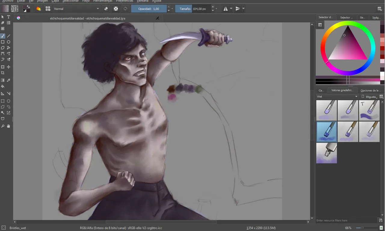385x231 pixels.
Task: Select the highlighted blue wet brush preset
Action: click(326, 132)
